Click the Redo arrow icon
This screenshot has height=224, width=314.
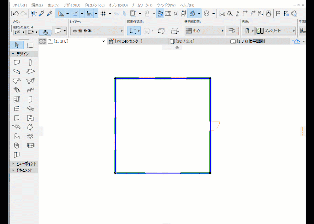pos(24,14)
